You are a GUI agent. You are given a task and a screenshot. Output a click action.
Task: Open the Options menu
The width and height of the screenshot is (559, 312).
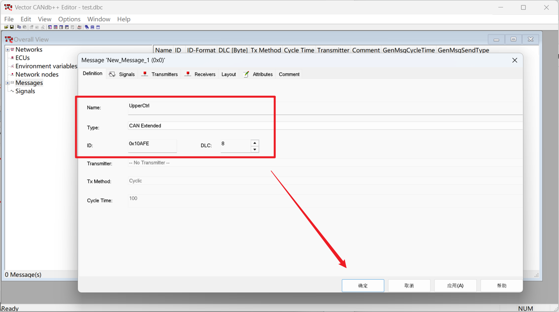tap(69, 19)
